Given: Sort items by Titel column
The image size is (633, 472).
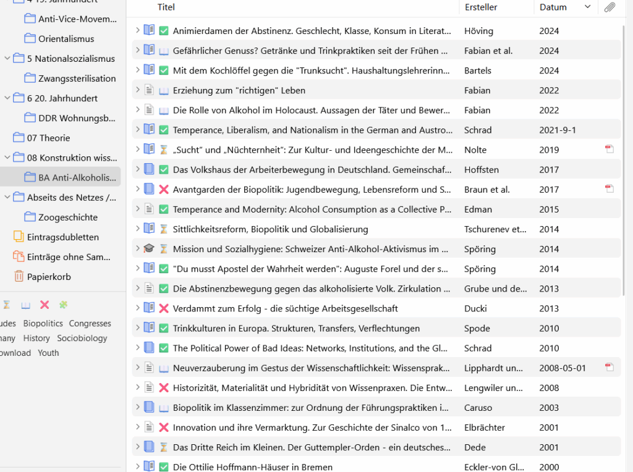Looking at the screenshot, I should pos(166,7).
